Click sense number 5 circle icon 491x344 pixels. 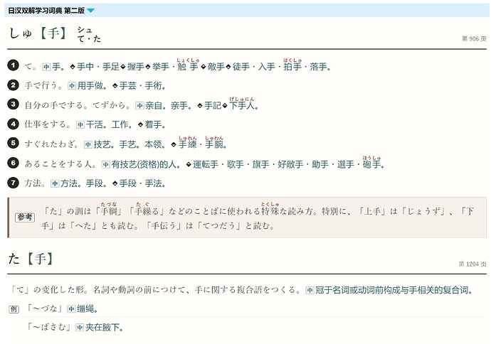point(13,144)
